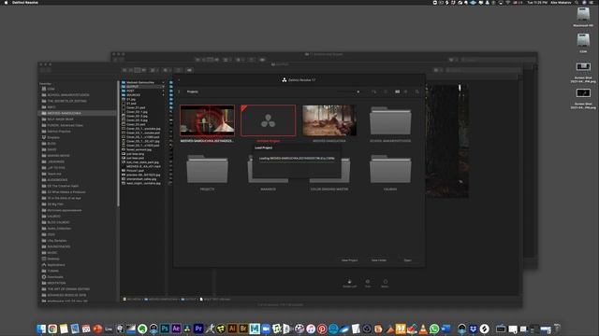Launch WhatsApp from the Dock
The image size is (599, 336).
point(434,329)
